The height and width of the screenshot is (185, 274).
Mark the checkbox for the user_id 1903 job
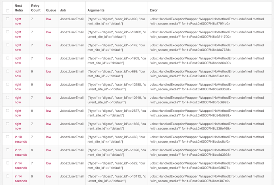point(8,58)
